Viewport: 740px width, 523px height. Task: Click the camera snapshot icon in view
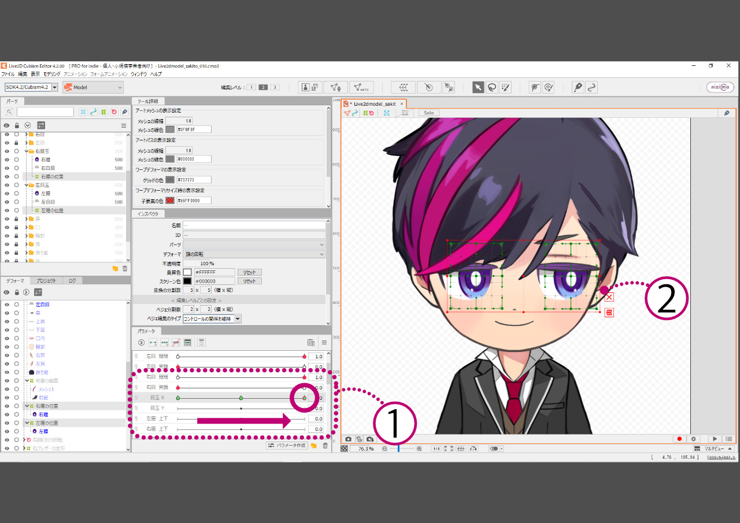click(x=349, y=439)
